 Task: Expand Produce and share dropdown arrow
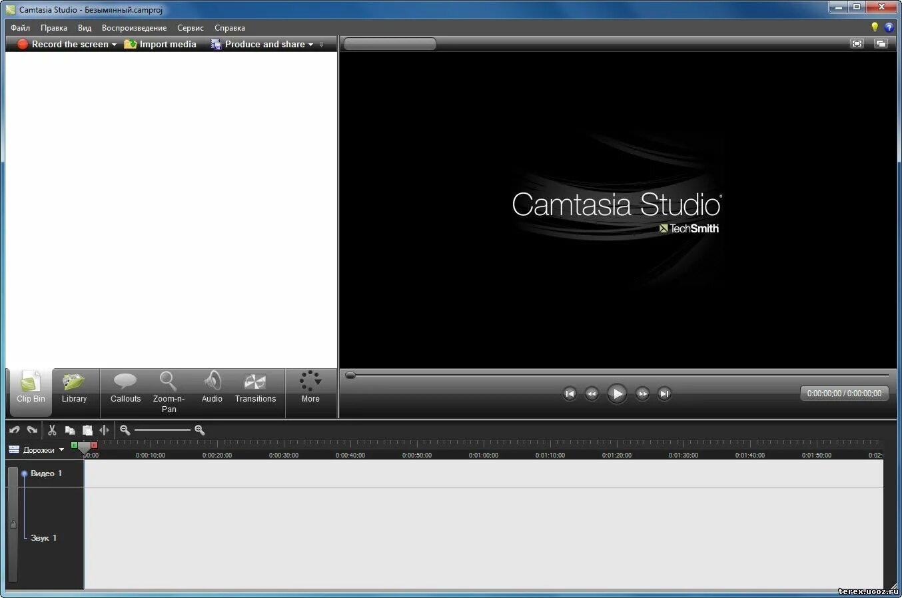click(x=310, y=45)
